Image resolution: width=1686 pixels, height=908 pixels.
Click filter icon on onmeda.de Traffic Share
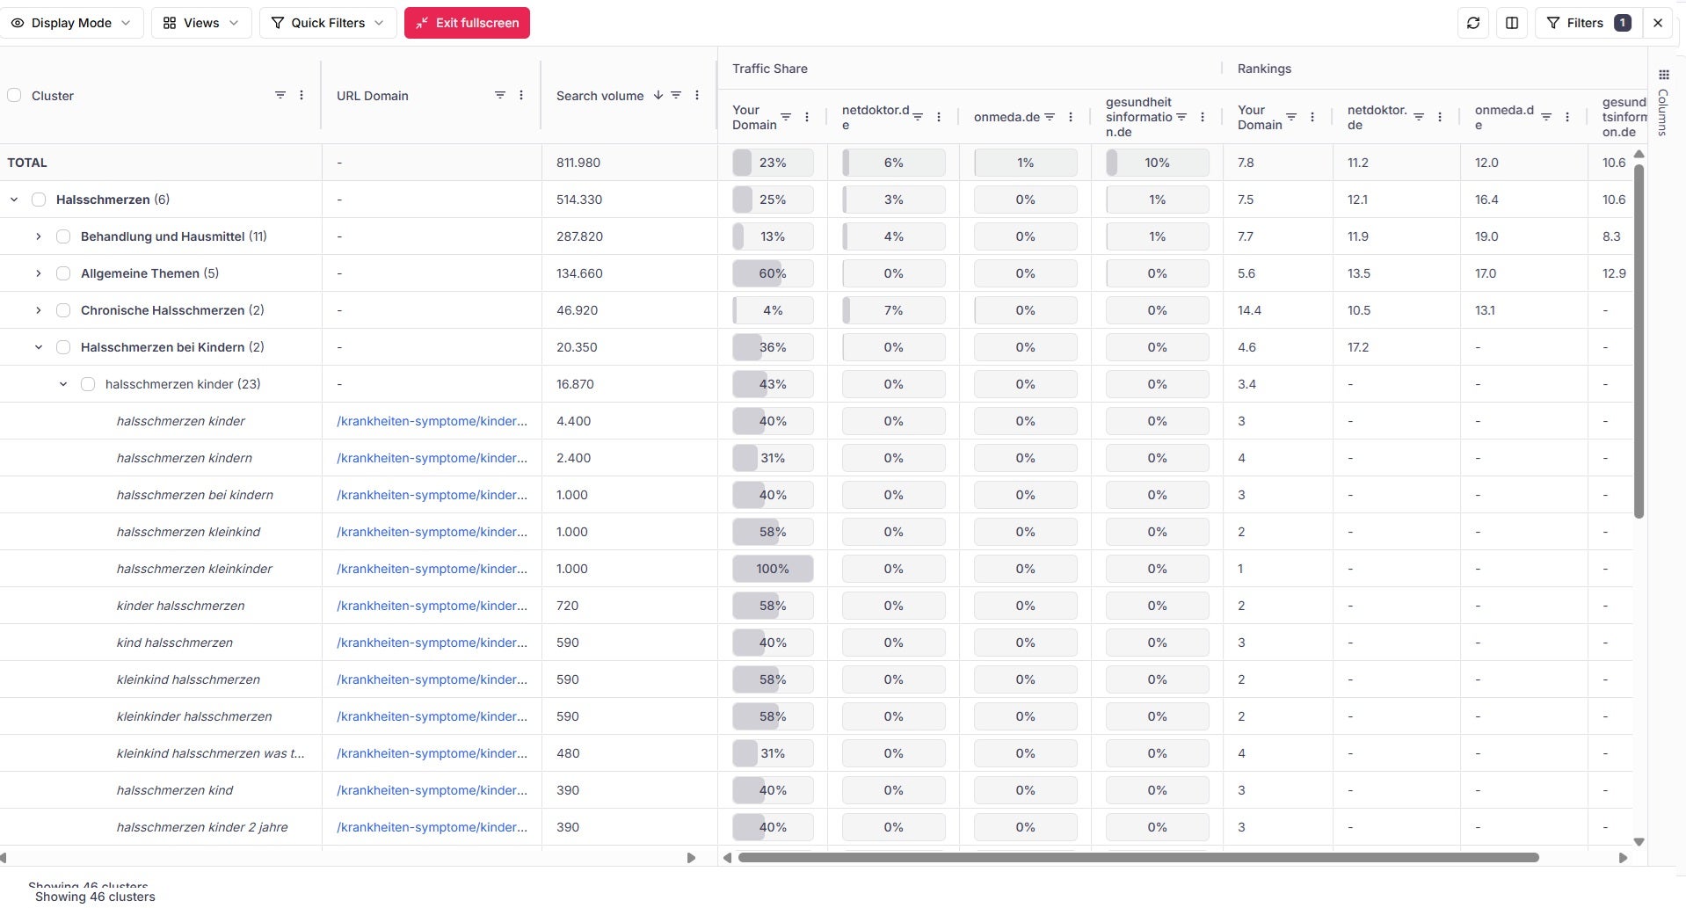[x=1050, y=117]
